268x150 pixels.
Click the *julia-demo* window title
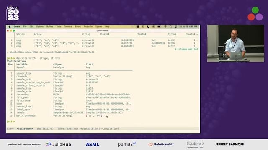103,30
